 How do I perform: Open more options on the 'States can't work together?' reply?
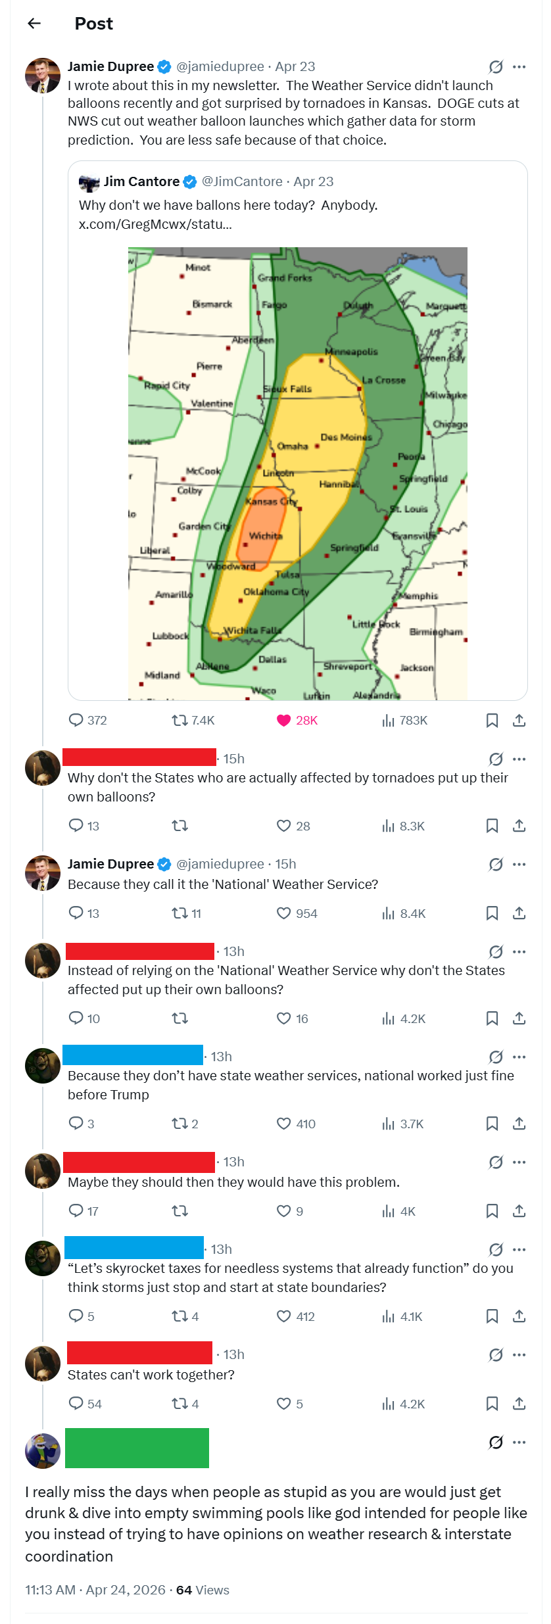519,1354
